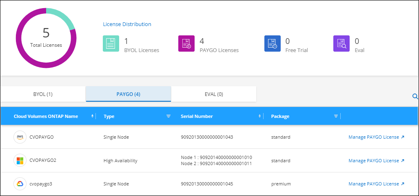Switch to the EVAL (0) tab

214,94
